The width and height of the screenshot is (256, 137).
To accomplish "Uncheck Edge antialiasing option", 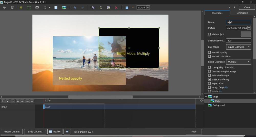I will click(x=209, y=79).
